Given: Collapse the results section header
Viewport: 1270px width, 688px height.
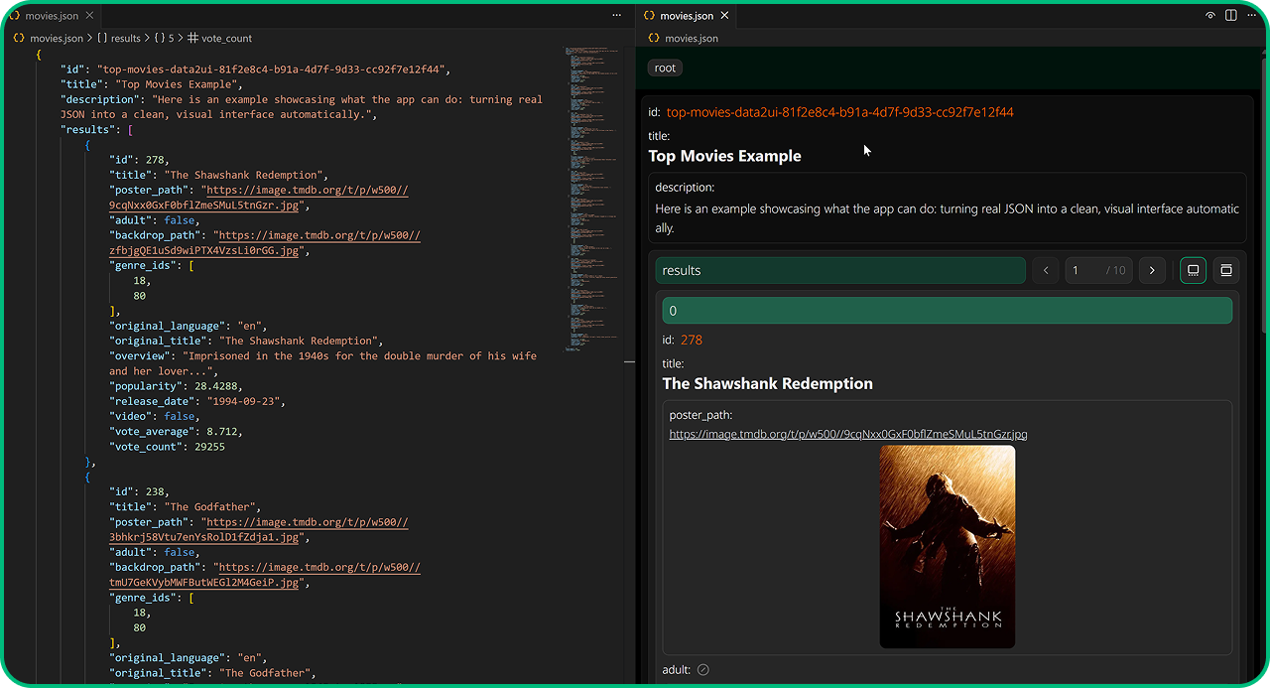Looking at the screenshot, I should click(x=840, y=269).
